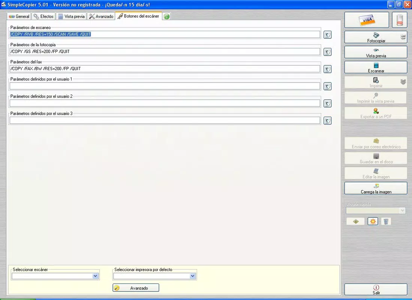This screenshot has width=412, height=300.
Task: Click Guardar en el disco
Action: [x=376, y=158]
